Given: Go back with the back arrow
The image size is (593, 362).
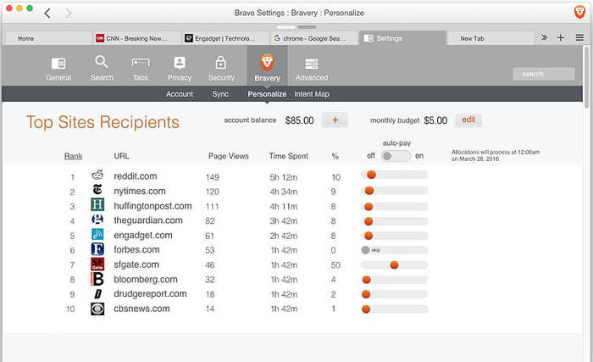Looking at the screenshot, I should 47,14.
